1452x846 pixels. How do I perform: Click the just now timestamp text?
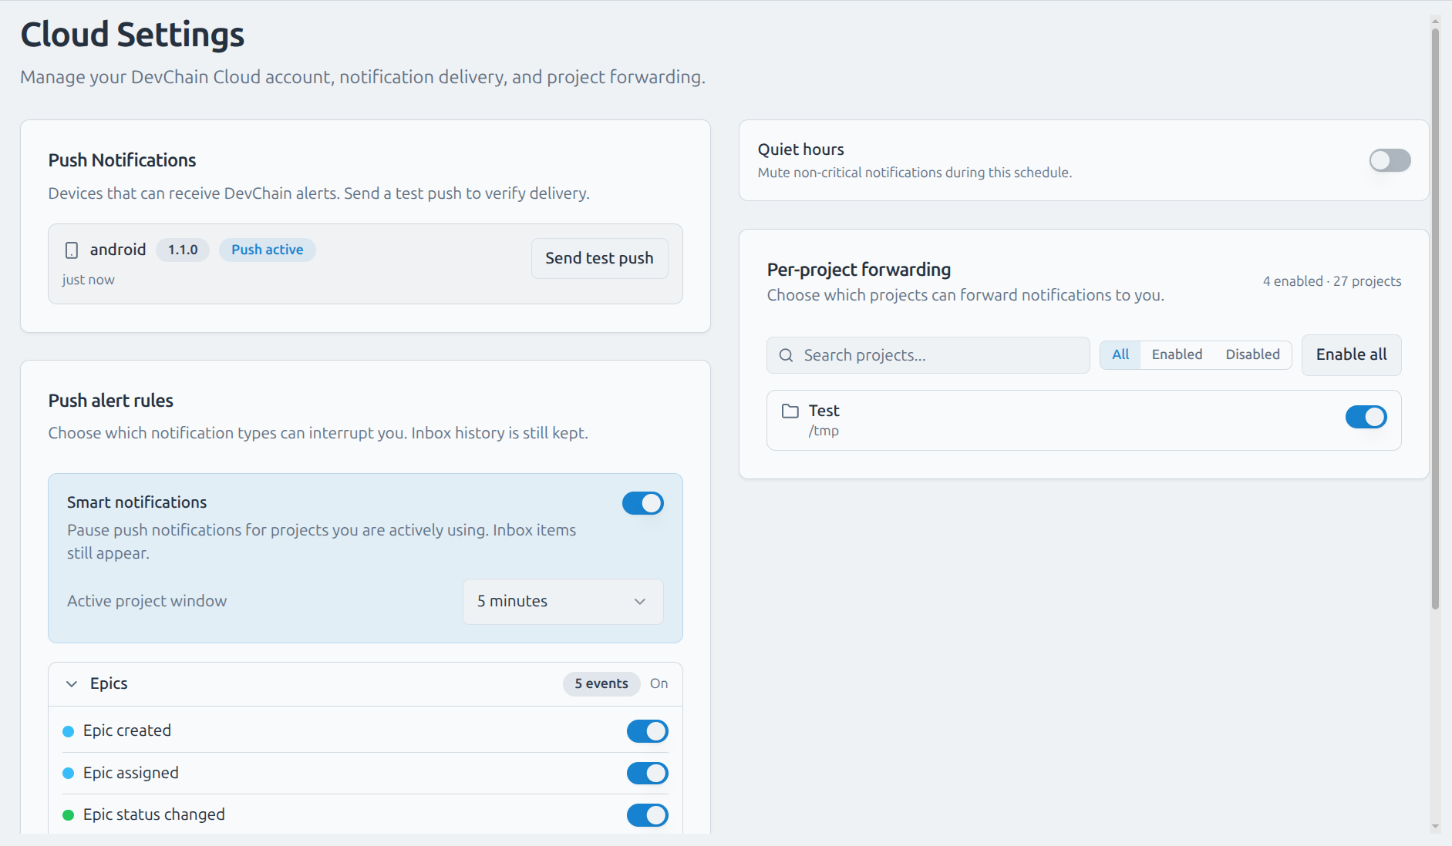point(88,280)
